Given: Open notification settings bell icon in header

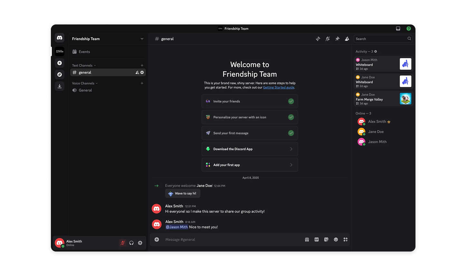Looking at the screenshot, I should click(328, 39).
